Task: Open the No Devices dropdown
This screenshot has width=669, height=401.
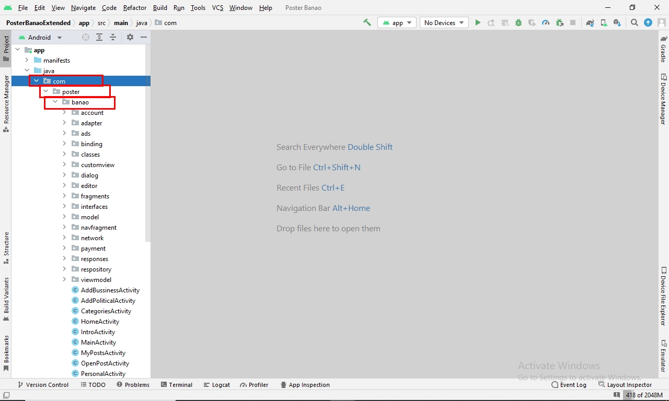Action: 444,22
